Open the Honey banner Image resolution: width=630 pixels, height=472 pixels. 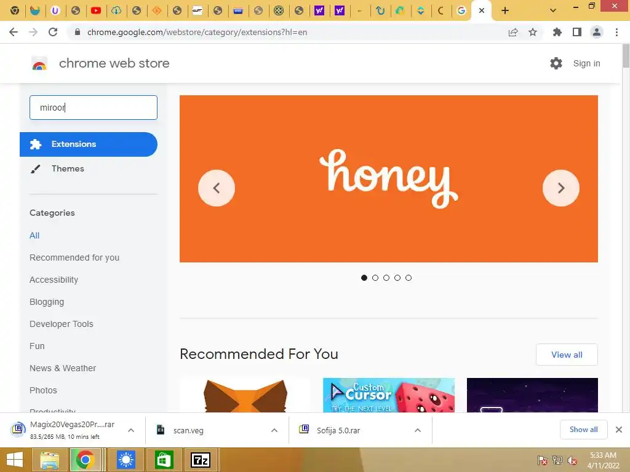tap(389, 179)
